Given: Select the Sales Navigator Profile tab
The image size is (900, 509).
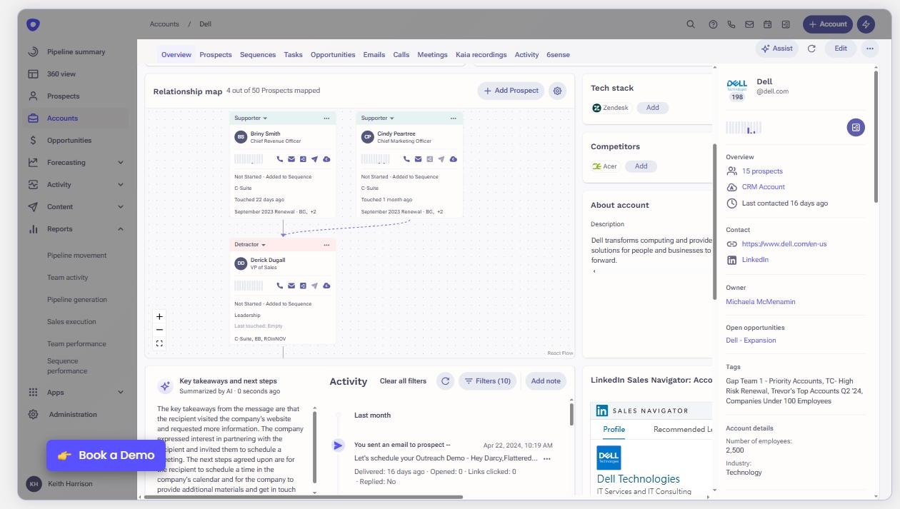Looking at the screenshot, I should coord(614,430).
